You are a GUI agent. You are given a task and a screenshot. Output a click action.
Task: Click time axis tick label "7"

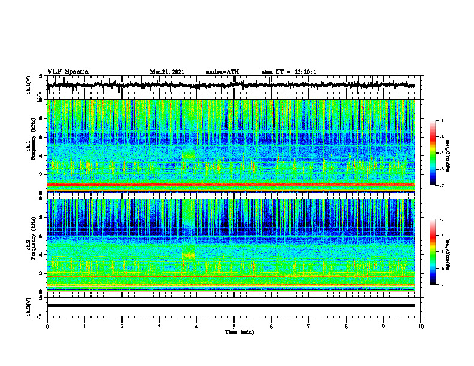(309, 327)
